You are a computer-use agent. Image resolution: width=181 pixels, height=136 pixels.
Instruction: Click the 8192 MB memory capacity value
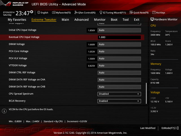[155, 83]
